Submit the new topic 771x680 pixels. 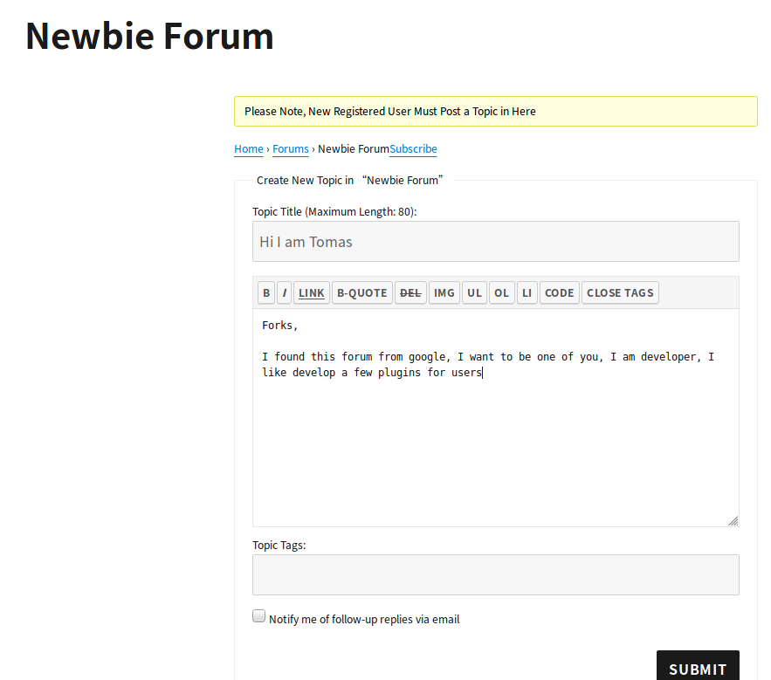(x=698, y=670)
